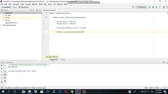168x94 pixels.
Task: Open the Windows notification center icon
Action: click(x=165, y=92)
